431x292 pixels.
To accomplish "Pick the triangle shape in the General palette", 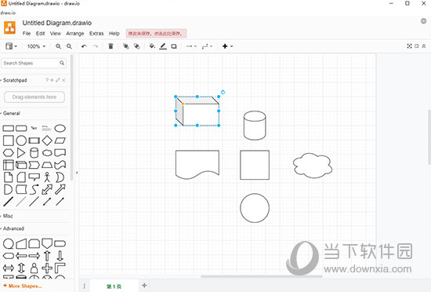I will coord(21,152).
